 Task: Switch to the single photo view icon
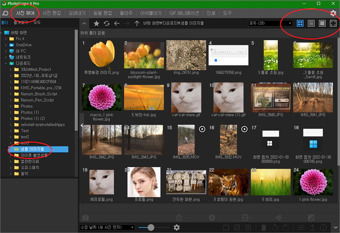322,23
